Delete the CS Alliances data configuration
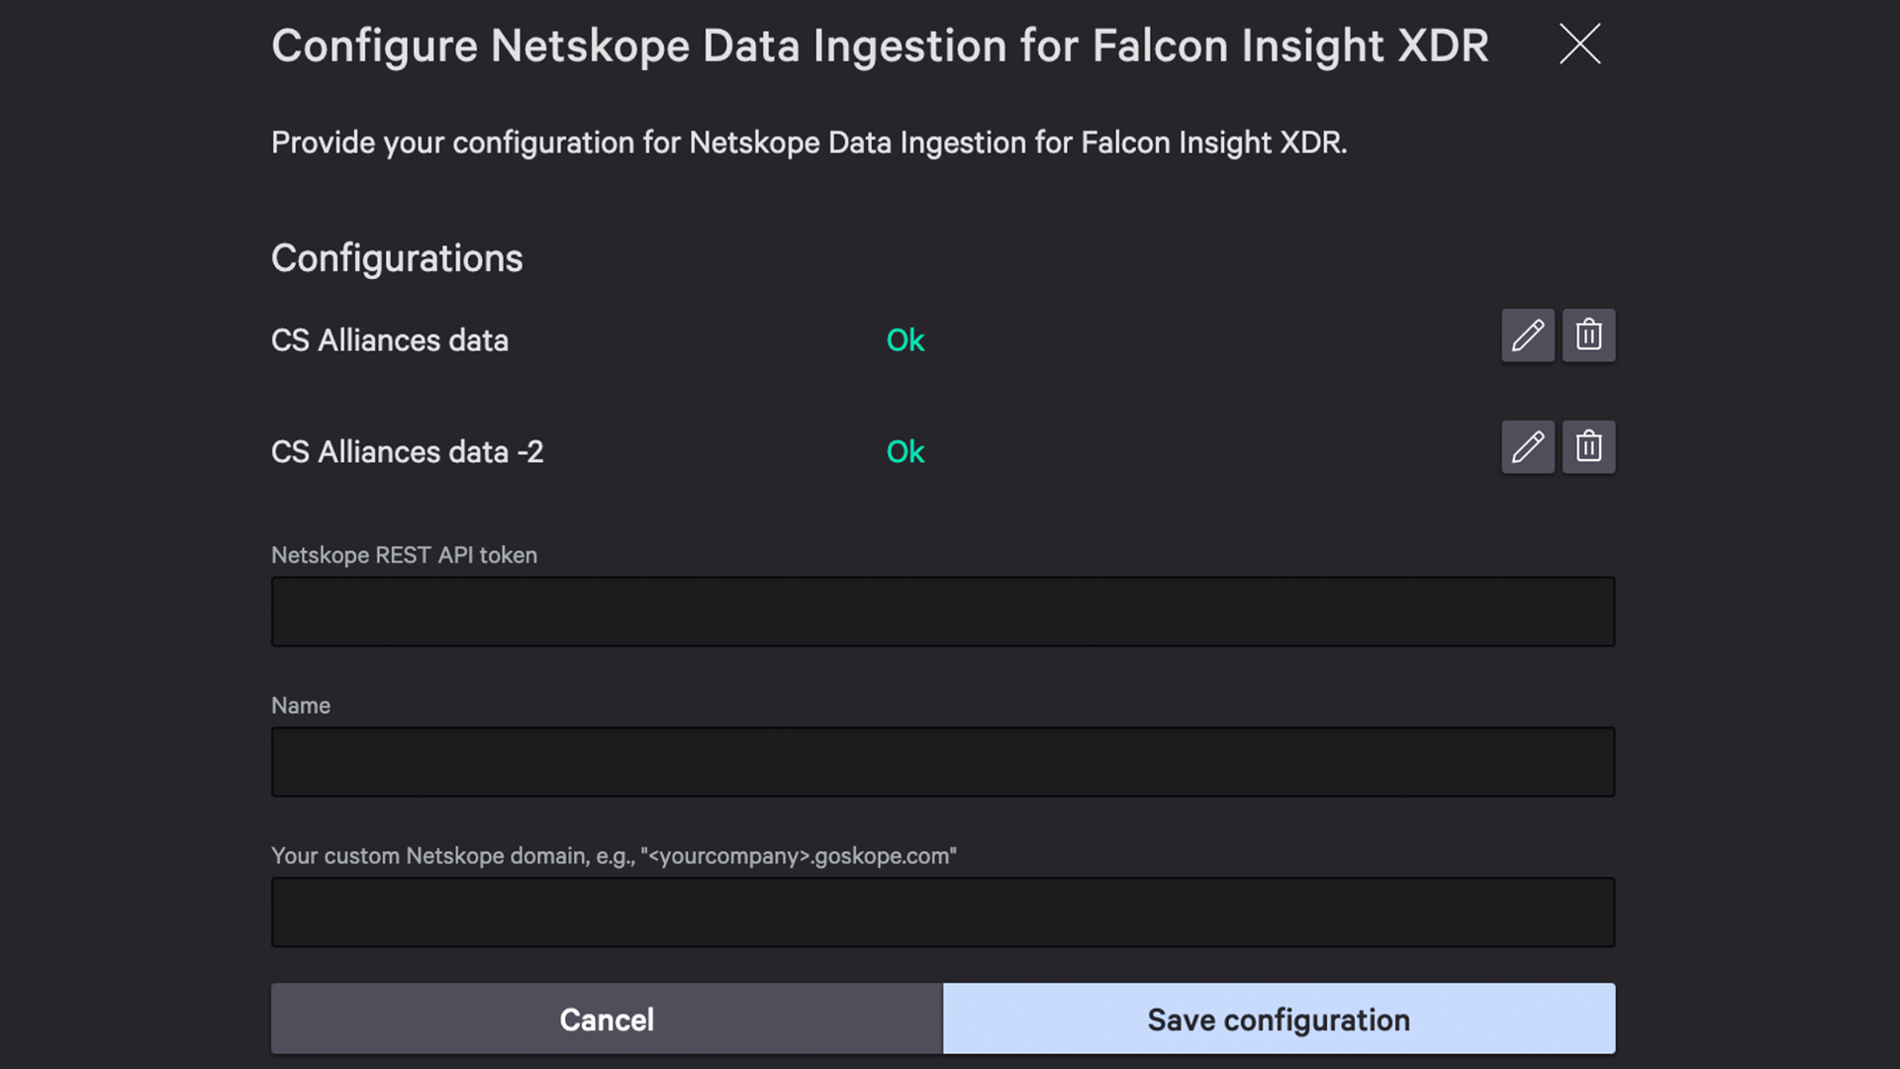This screenshot has width=1900, height=1069. tap(1588, 336)
